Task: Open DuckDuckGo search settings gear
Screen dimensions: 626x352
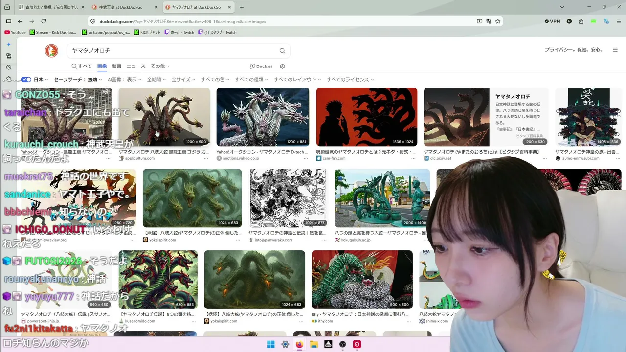Action: (x=282, y=66)
